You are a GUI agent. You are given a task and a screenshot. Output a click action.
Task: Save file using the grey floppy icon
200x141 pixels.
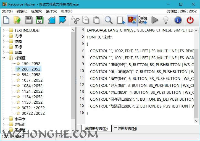click(29, 20)
